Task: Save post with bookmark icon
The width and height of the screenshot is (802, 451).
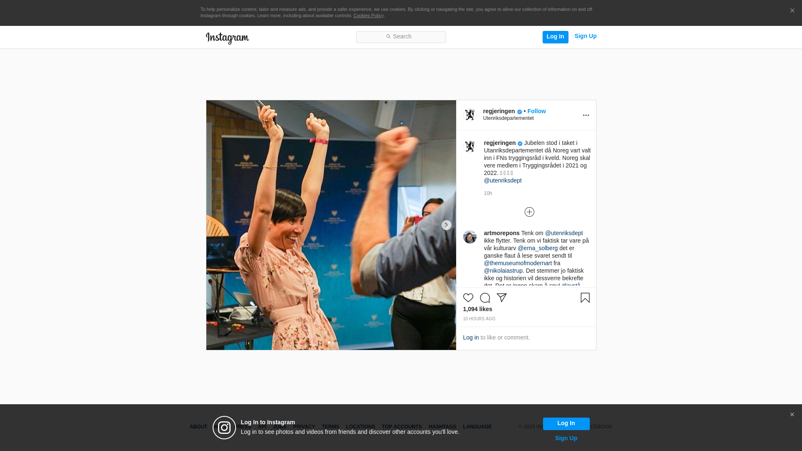Action: pyautogui.click(x=585, y=298)
